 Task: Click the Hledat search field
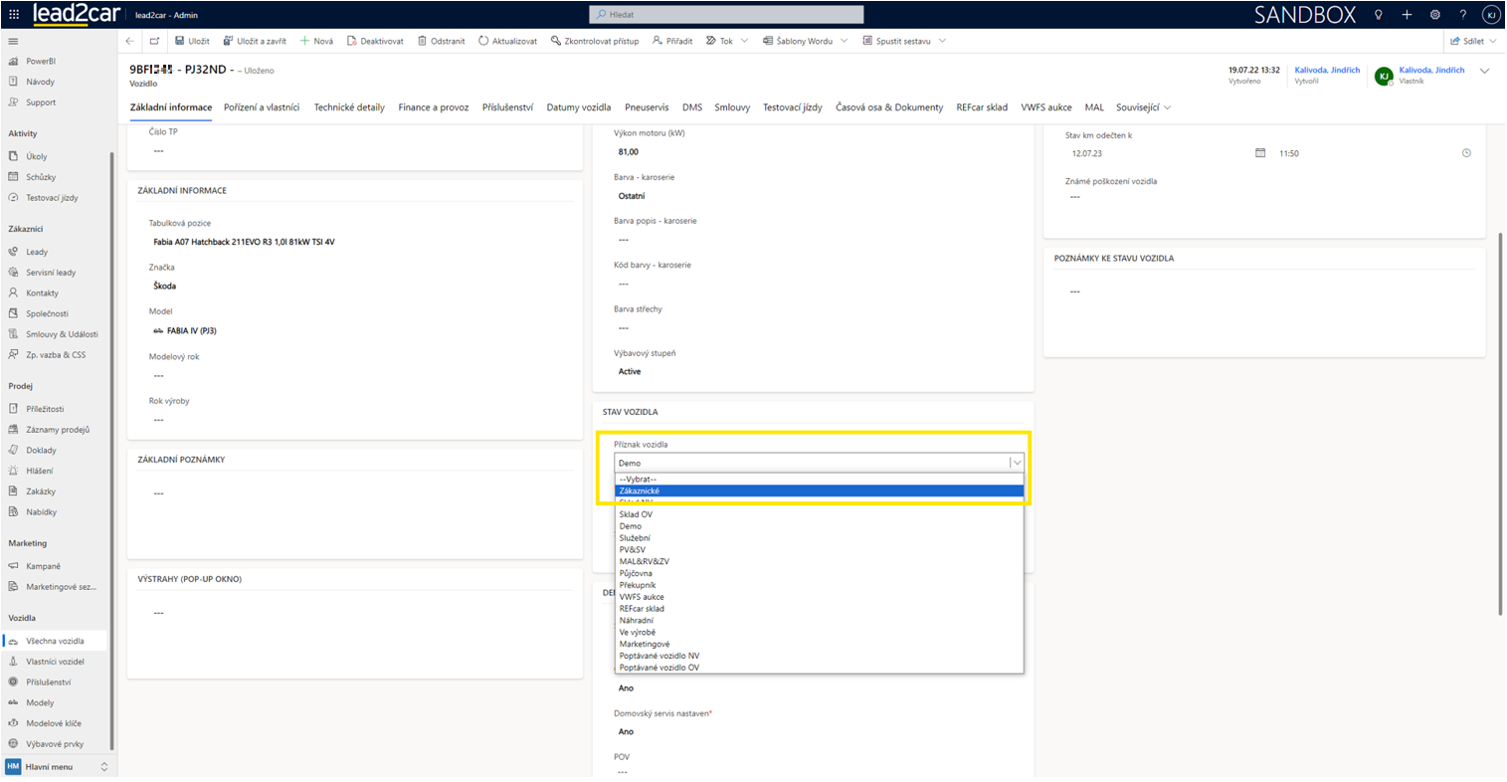pos(726,15)
